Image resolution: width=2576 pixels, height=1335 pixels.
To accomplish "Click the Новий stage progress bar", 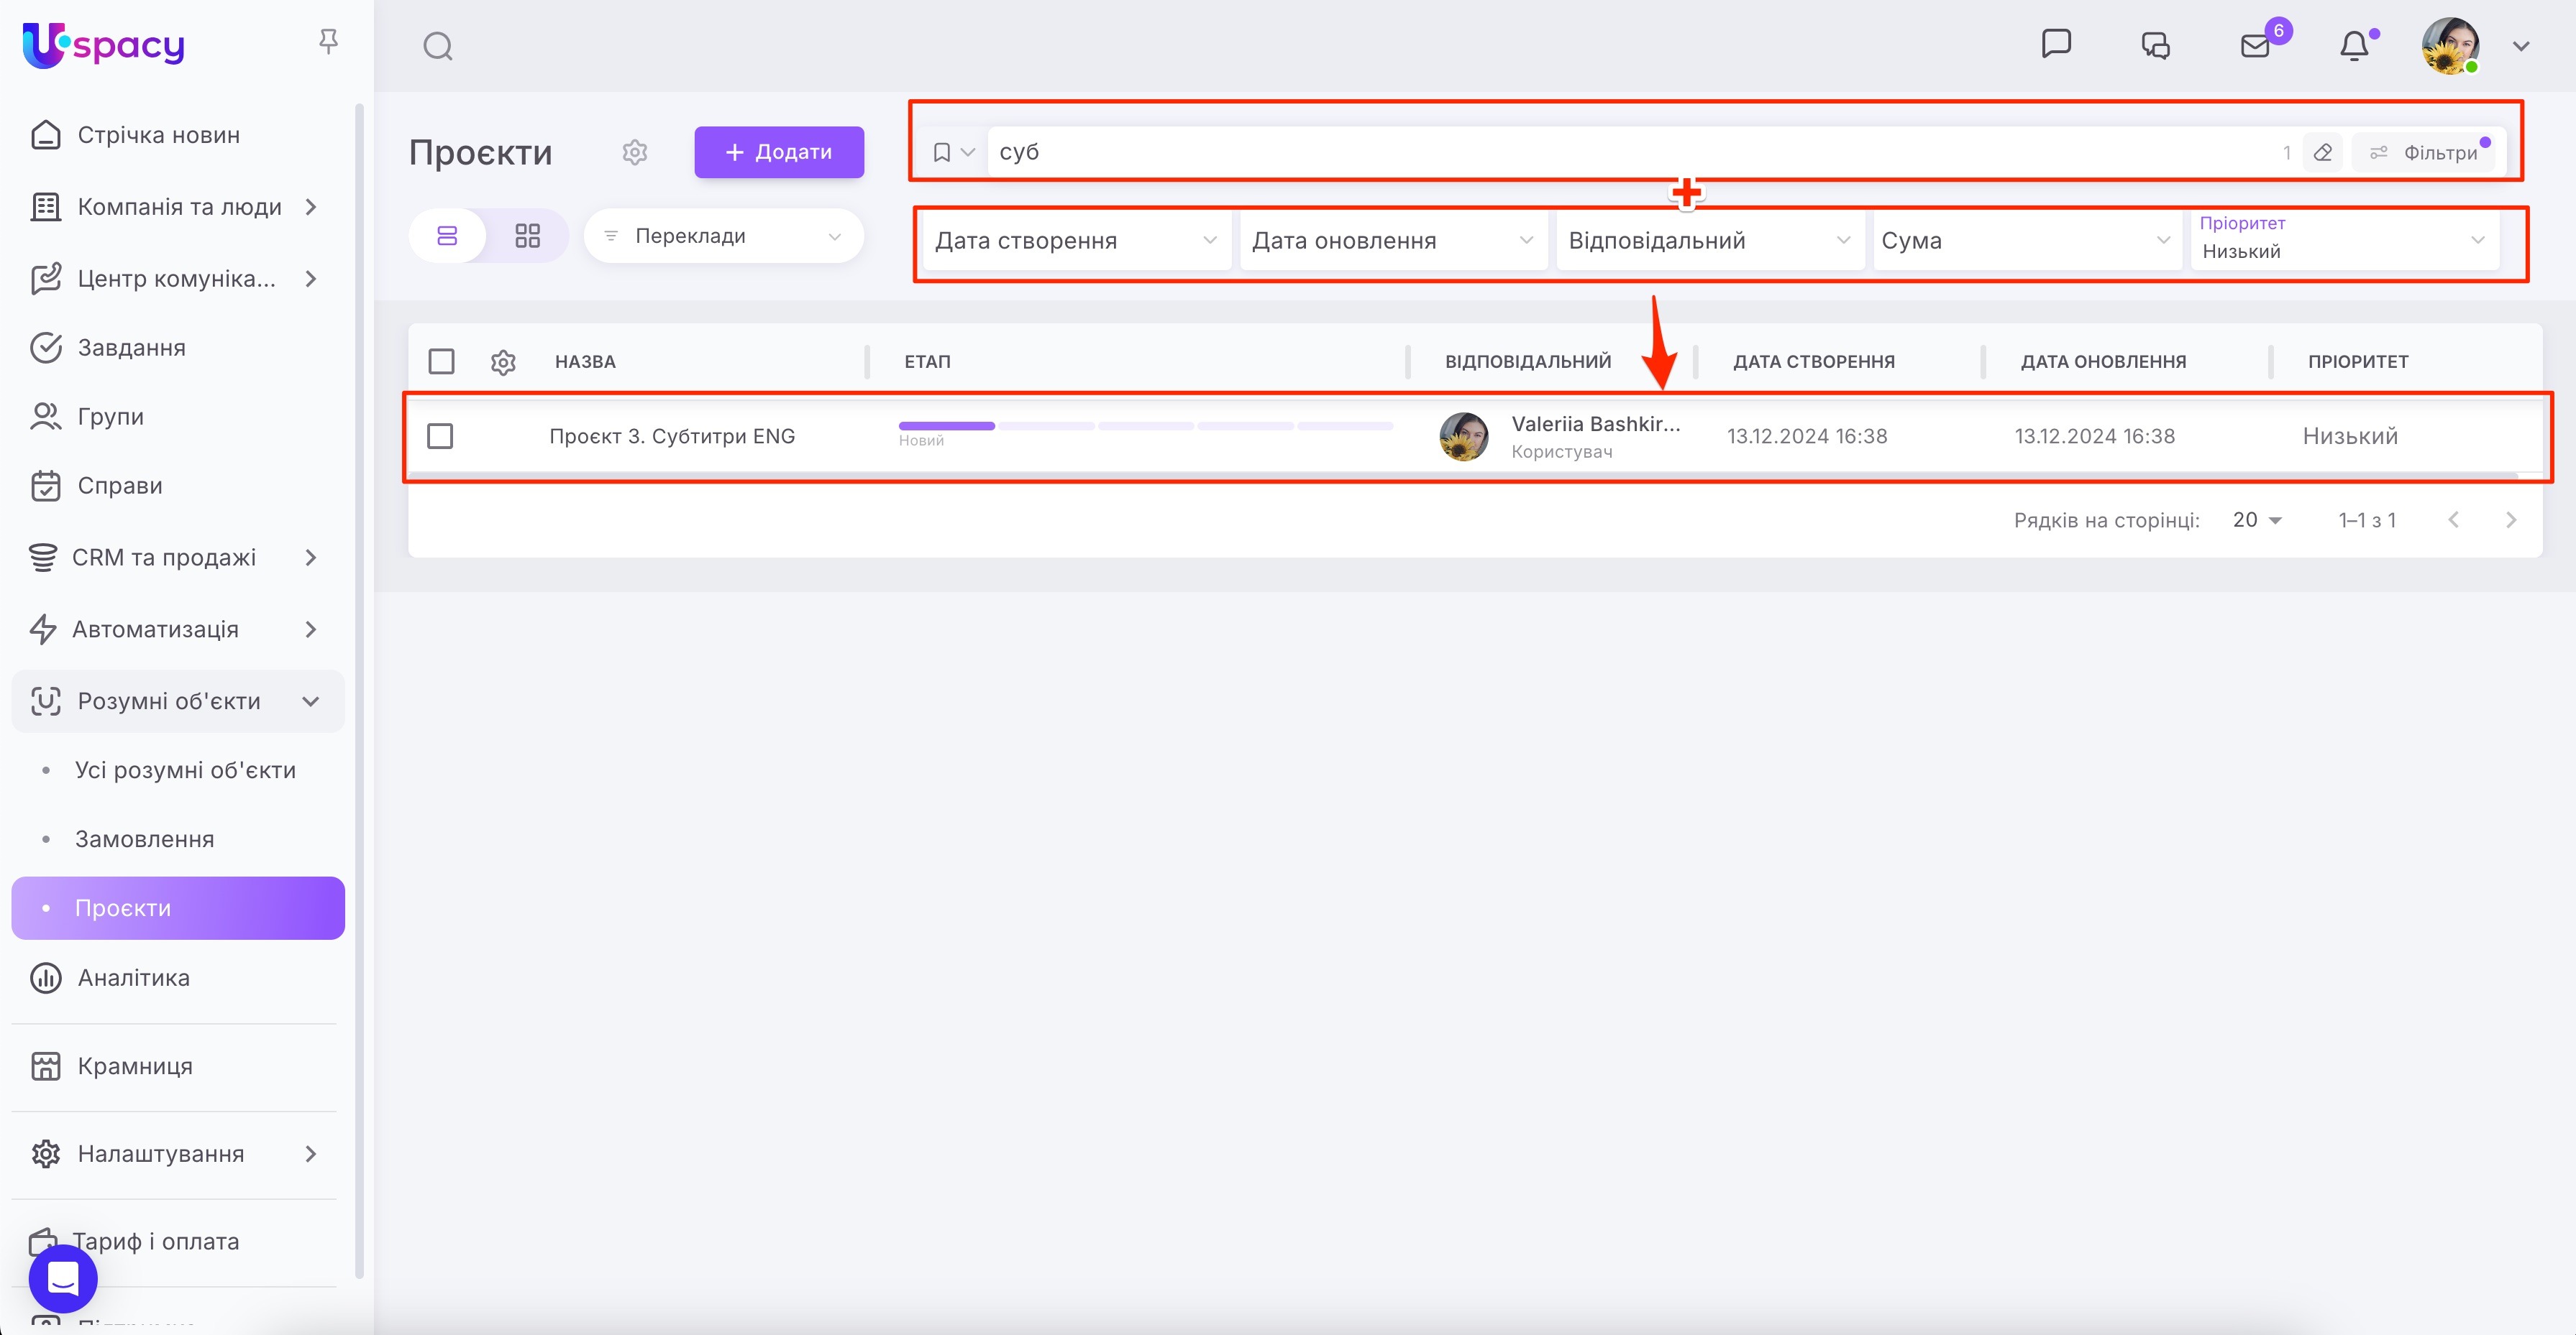I will click(946, 427).
